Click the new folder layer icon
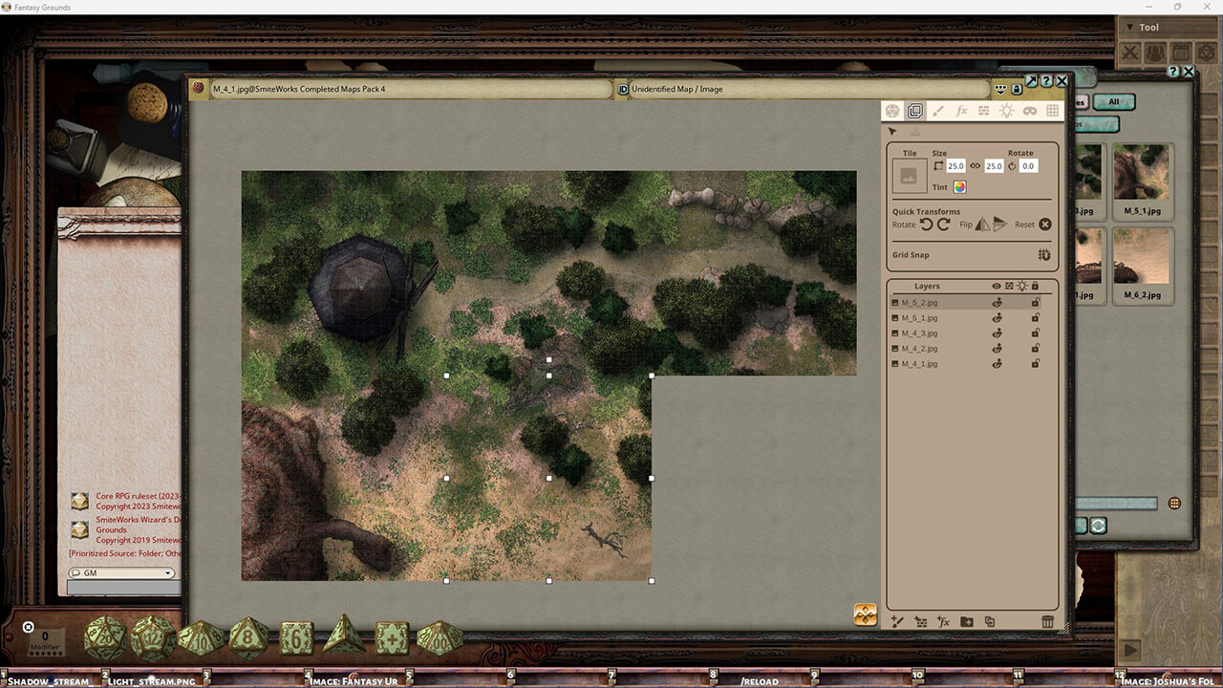The height and width of the screenshot is (688, 1223). (966, 621)
